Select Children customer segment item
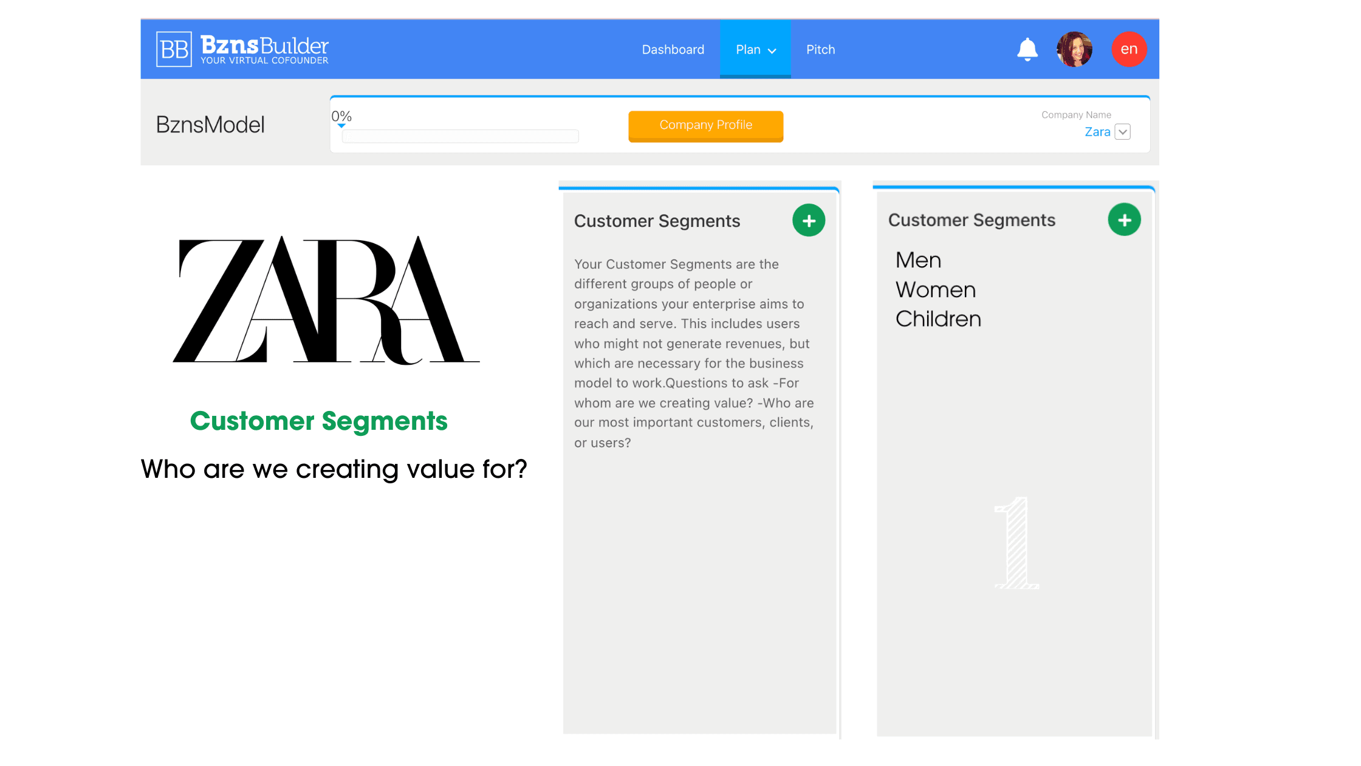 939,319
